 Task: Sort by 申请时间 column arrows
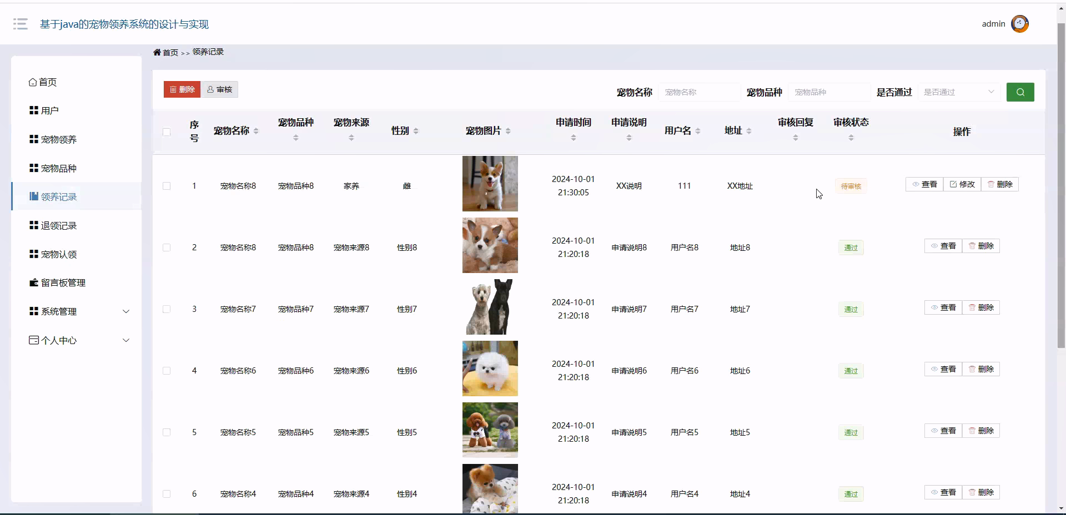[x=574, y=138]
